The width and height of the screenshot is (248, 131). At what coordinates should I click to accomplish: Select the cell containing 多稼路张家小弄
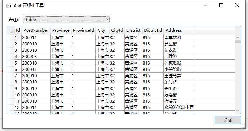[x=179, y=108]
